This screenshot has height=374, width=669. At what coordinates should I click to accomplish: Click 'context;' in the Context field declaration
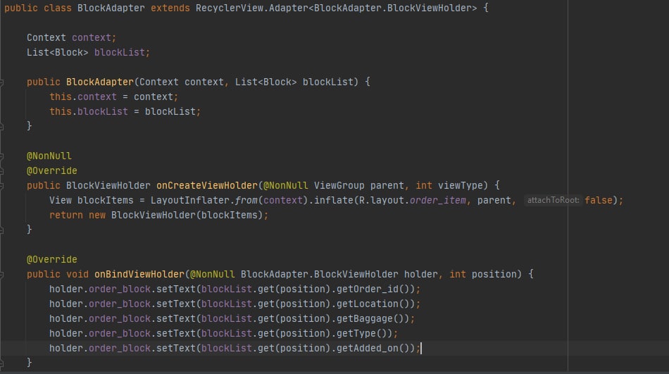(x=94, y=37)
